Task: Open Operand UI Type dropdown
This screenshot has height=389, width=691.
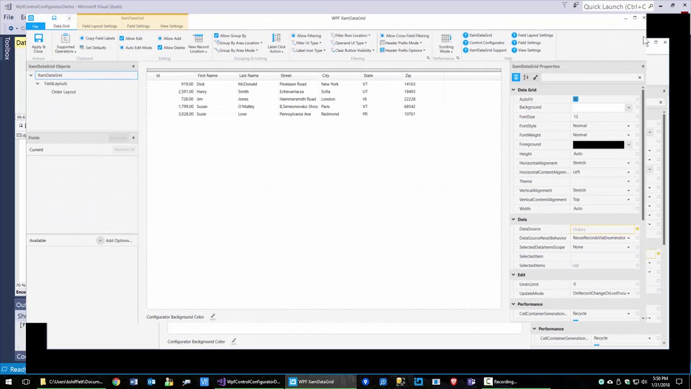Action: pos(350,43)
